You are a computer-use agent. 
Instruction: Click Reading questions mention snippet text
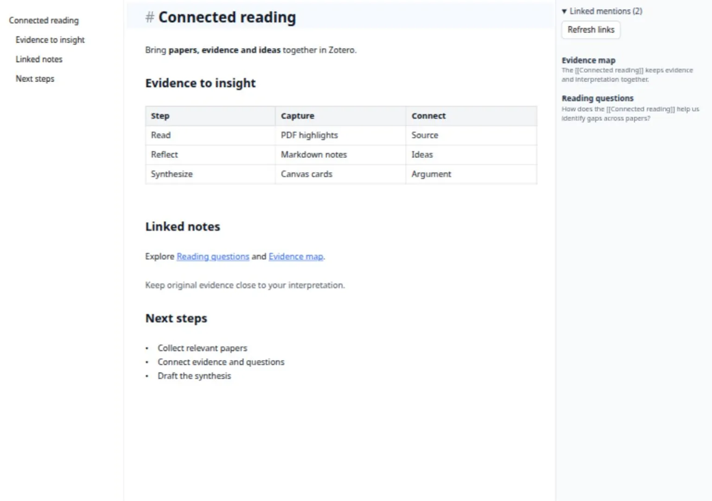[630, 114]
